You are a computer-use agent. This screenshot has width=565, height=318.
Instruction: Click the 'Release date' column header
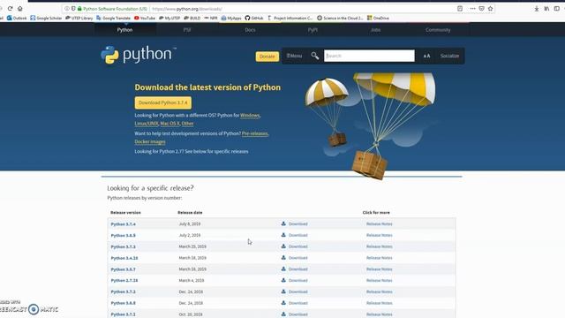[190, 212]
